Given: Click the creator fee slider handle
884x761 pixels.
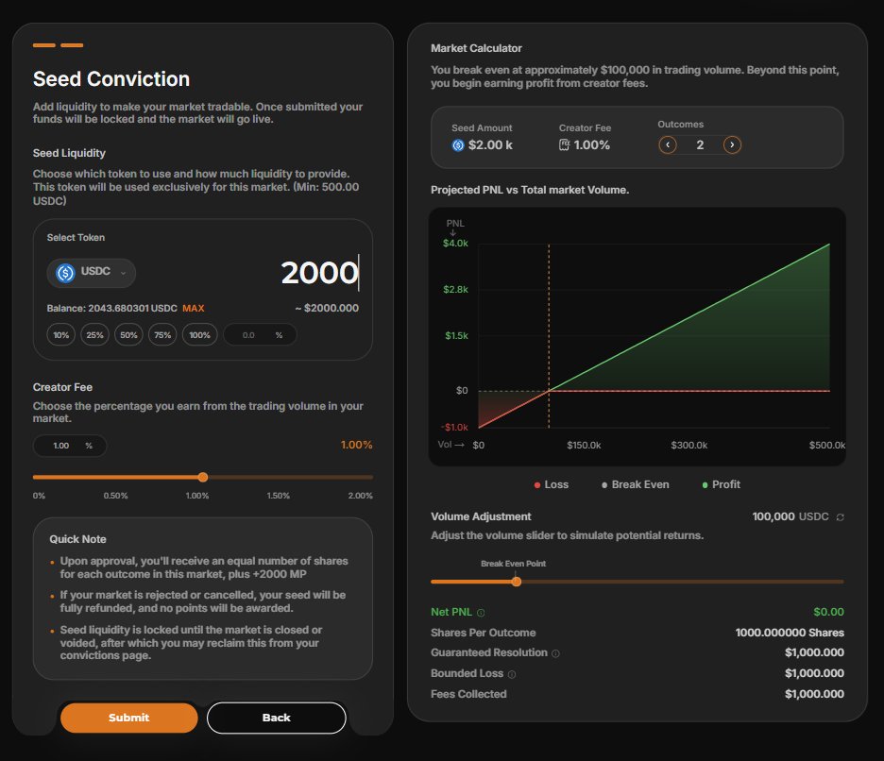Looking at the screenshot, I should (203, 478).
